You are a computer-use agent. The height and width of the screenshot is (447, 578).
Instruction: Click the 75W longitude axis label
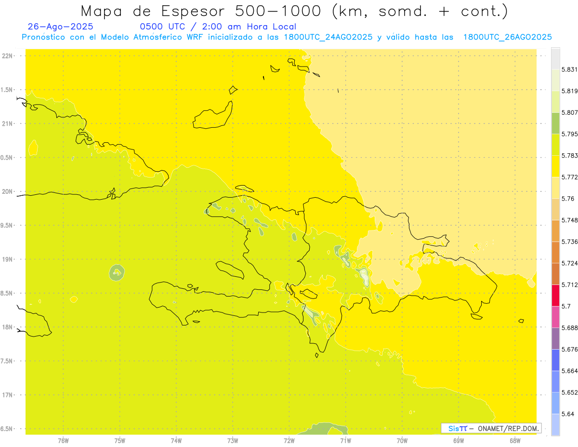119,441
